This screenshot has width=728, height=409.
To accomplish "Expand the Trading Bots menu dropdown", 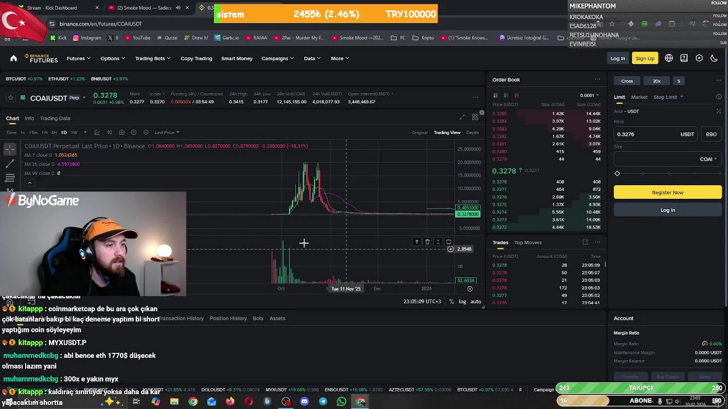I will [x=153, y=58].
